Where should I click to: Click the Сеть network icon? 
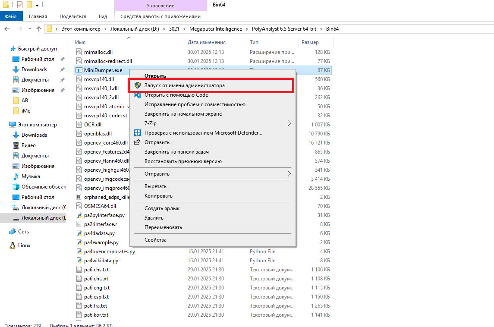pos(13,232)
